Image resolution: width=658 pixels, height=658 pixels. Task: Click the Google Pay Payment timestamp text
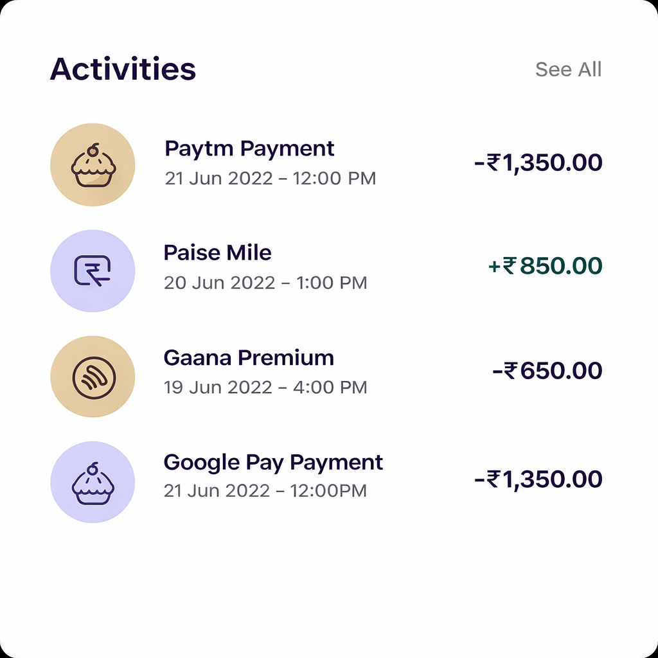coord(265,491)
